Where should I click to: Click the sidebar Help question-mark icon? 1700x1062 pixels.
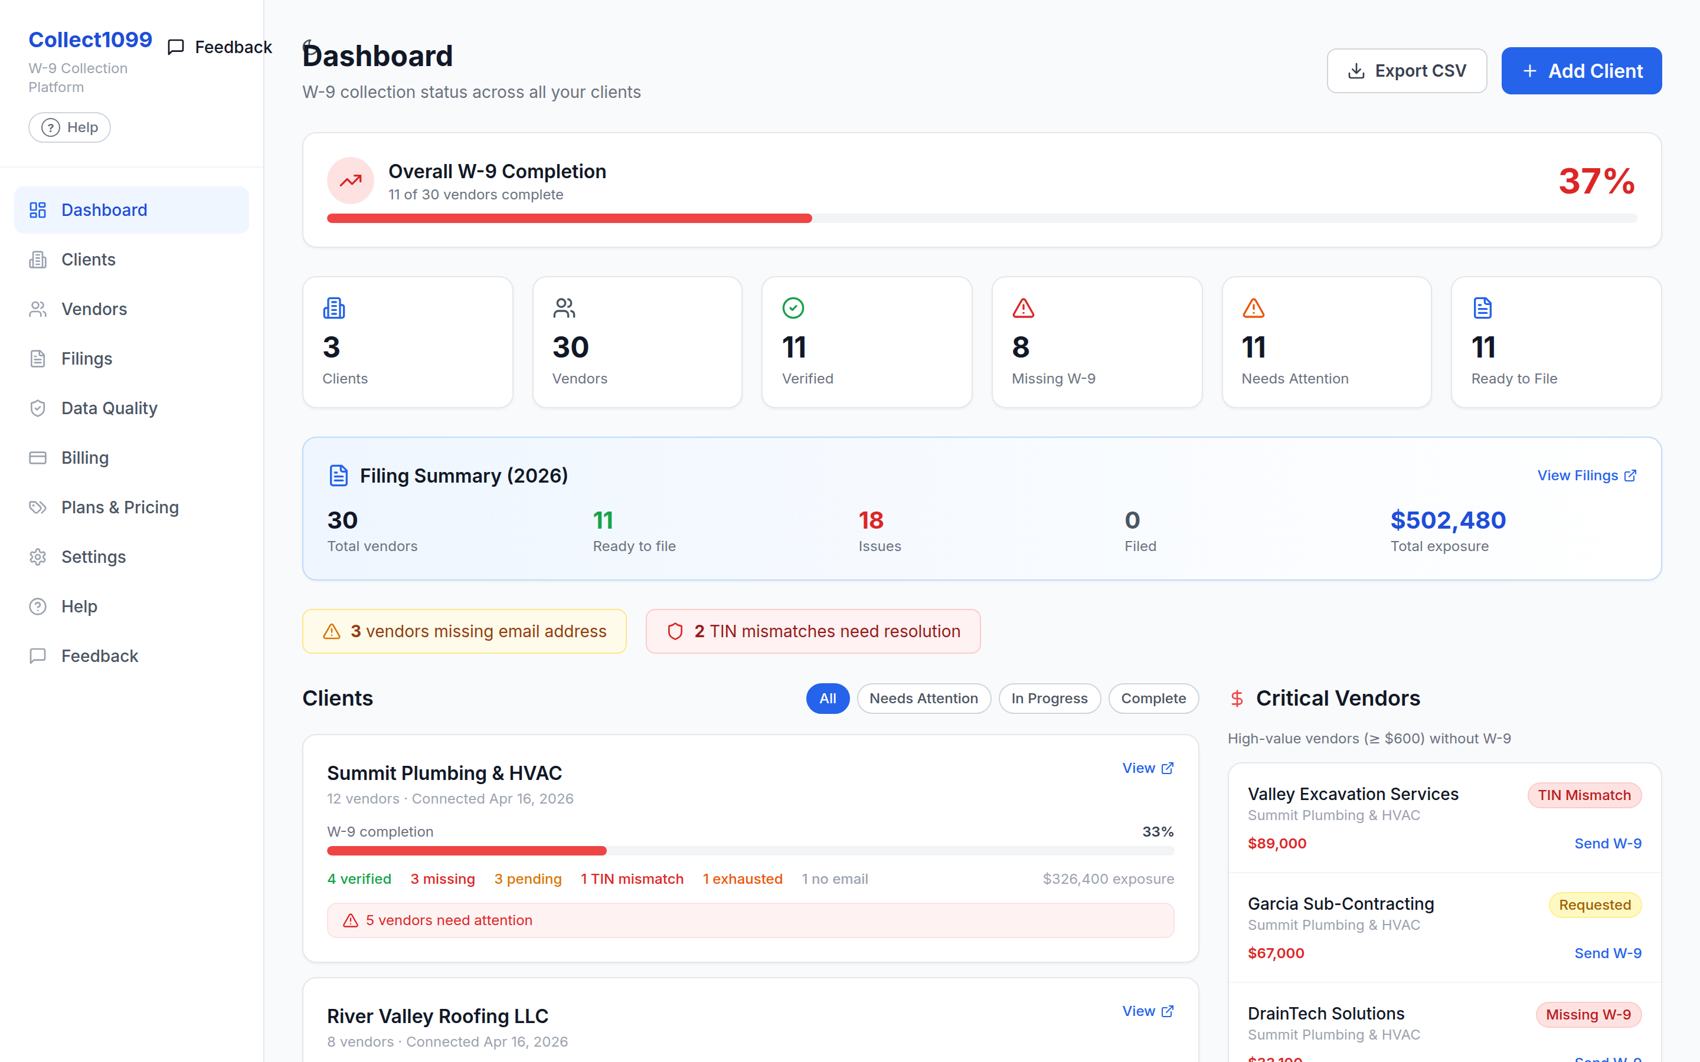(38, 606)
